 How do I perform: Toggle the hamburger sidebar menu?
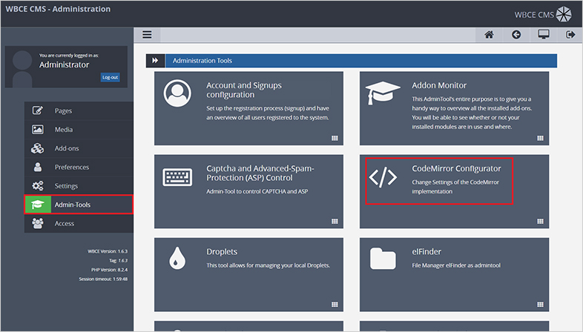click(x=148, y=35)
